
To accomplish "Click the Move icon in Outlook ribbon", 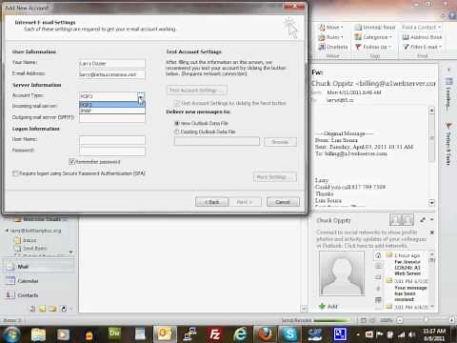I will [x=322, y=28].
